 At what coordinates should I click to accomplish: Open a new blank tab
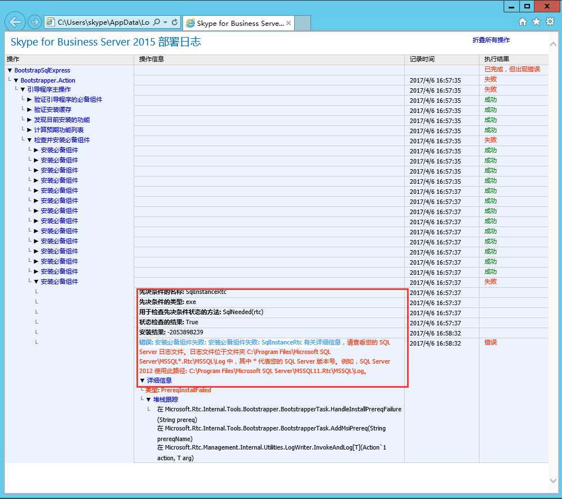coord(303,23)
